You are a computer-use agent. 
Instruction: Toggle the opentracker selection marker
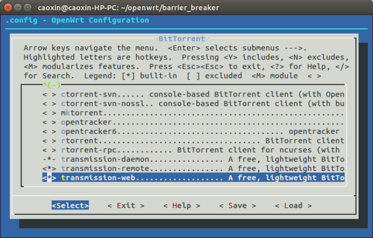coord(49,122)
